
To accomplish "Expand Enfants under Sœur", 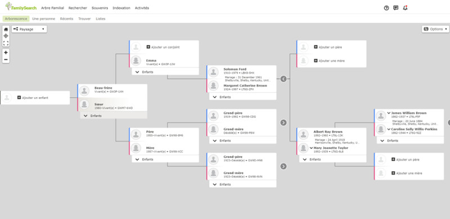I will tap(114, 116).
